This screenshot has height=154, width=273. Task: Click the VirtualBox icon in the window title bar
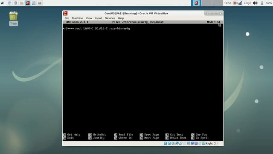tap(65, 13)
